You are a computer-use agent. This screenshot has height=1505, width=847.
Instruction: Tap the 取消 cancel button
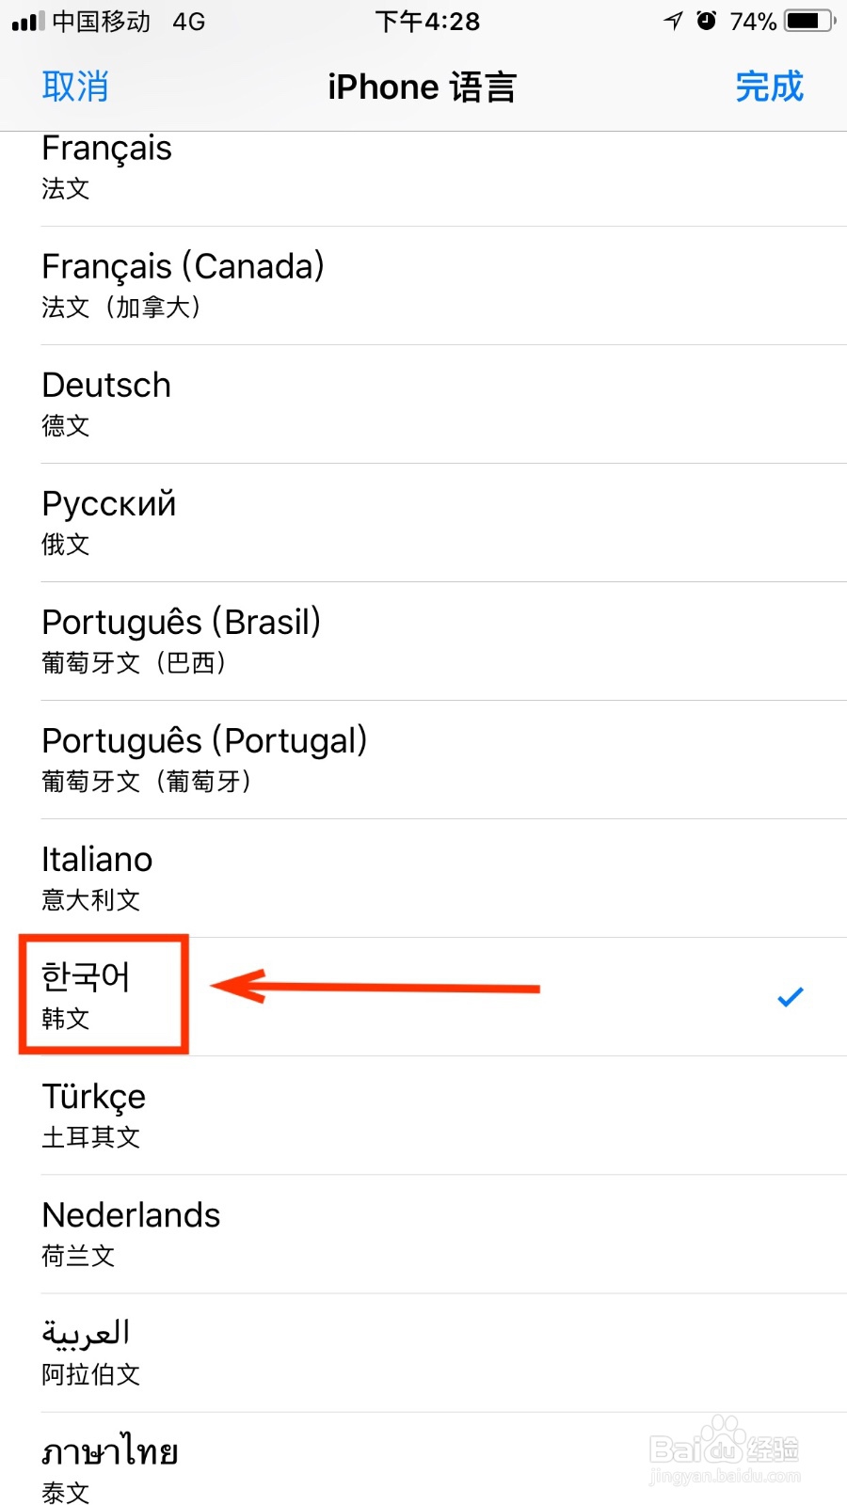pyautogui.click(x=75, y=87)
